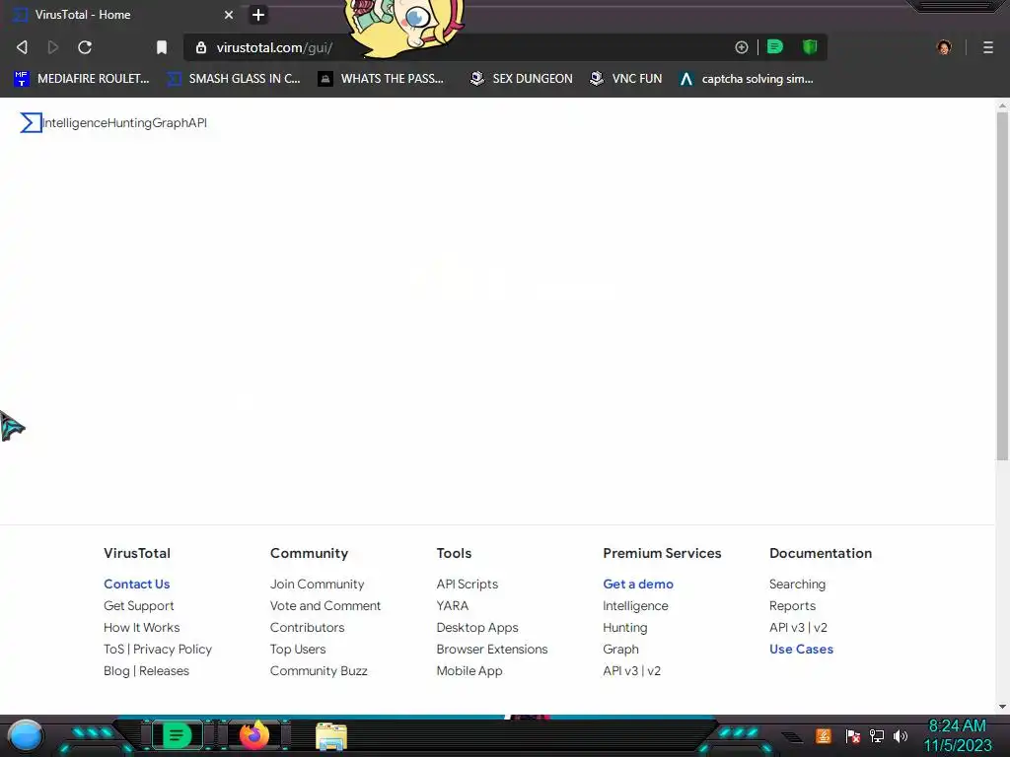1010x757 pixels.
Task: Open a new tab with the plus button
Action: pyautogui.click(x=258, y=14)
